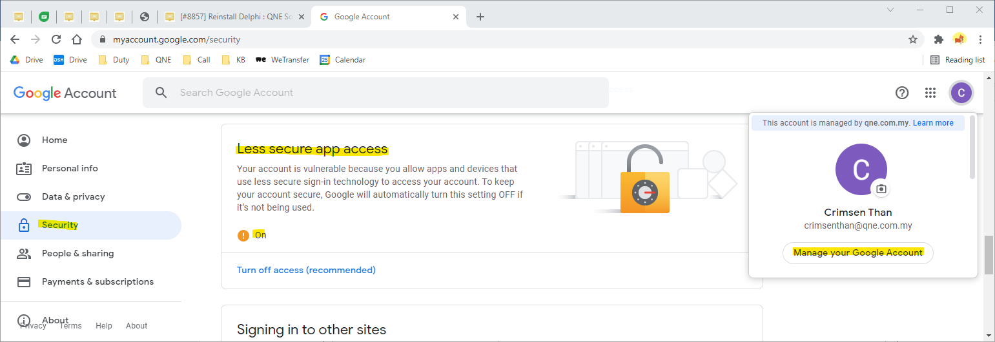The width and height of the screenshot is (995, 342).
Task: Open the tab search chevron
Action: click(890, 10)
